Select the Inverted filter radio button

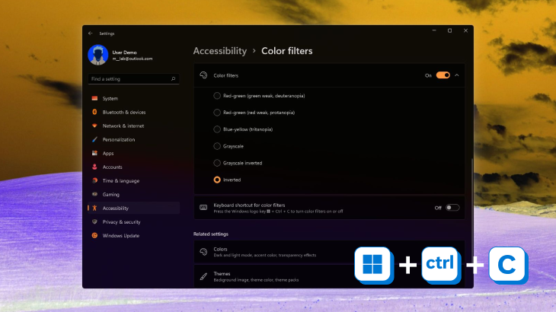tap(217, 180)
